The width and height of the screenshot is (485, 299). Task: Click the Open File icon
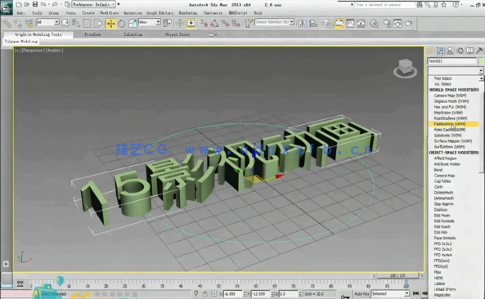[27, 4]
